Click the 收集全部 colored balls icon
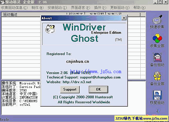 tap(157, 38)
